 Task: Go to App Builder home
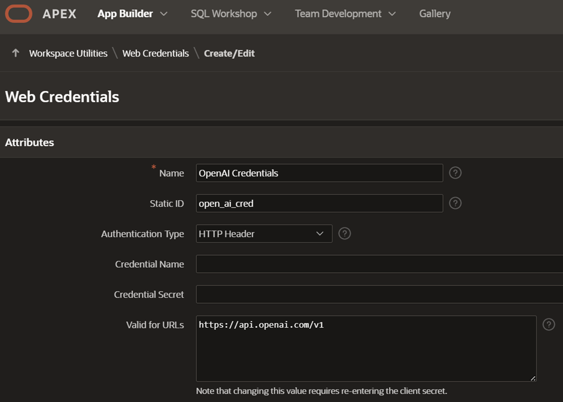[x=125, y=14]
